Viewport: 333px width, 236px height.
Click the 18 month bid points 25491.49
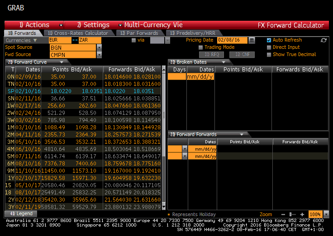(53, 193)
